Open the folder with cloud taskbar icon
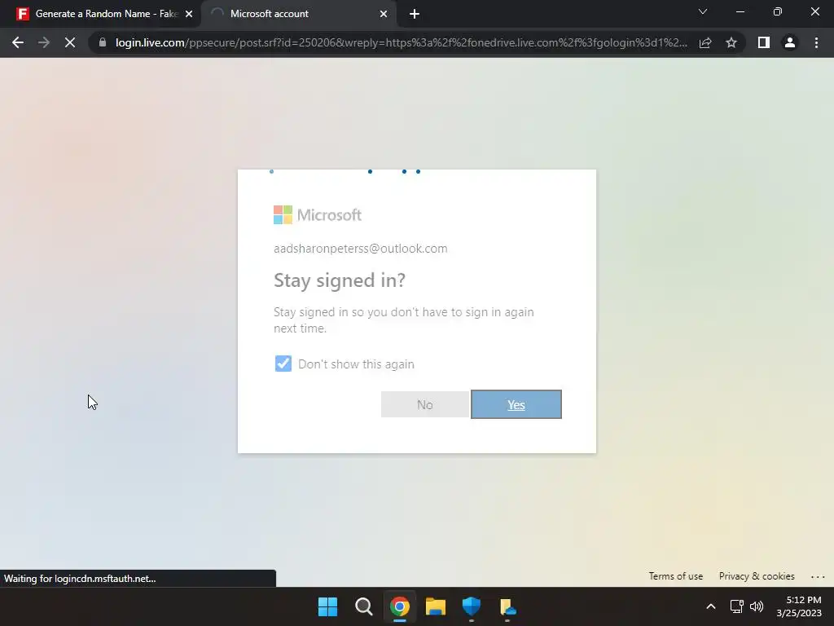Viewport: 834px width, 626px height. tap(507, 606)
